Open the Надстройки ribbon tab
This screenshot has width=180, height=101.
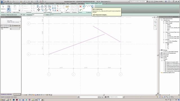[81, 4]
